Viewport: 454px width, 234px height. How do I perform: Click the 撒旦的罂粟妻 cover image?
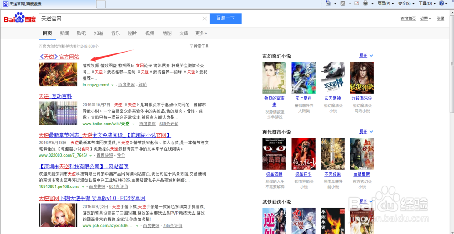click(x=274, y=78)
